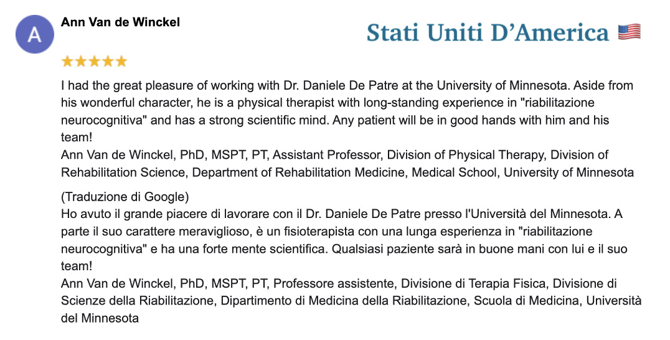Image resolution: width=670 pixels, height=340 pixels.
Task: Select the first gold rating star
Action: [x=67, y=62]
